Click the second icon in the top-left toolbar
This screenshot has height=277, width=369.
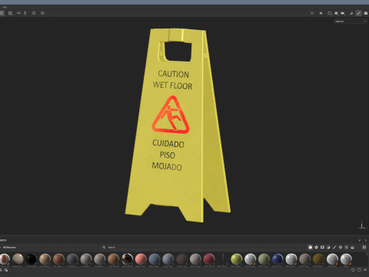click(10, 13)
